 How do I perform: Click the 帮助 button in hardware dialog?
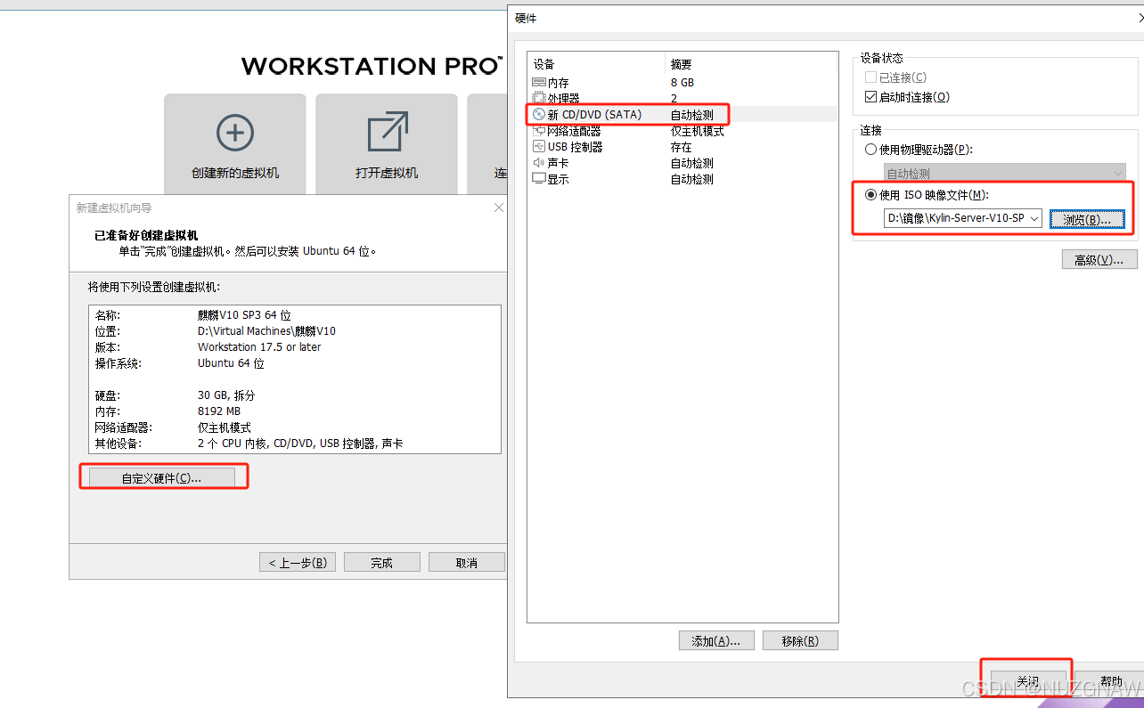pos(1110,682)
